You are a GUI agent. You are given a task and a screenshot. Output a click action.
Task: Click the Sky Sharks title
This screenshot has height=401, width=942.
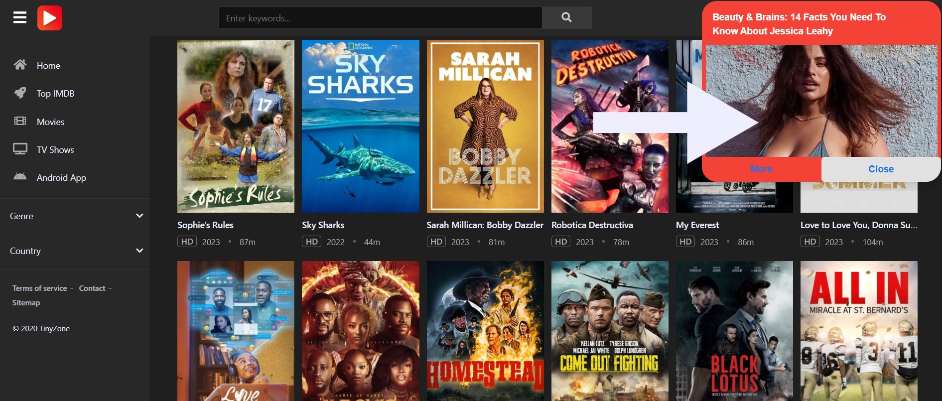323,225
